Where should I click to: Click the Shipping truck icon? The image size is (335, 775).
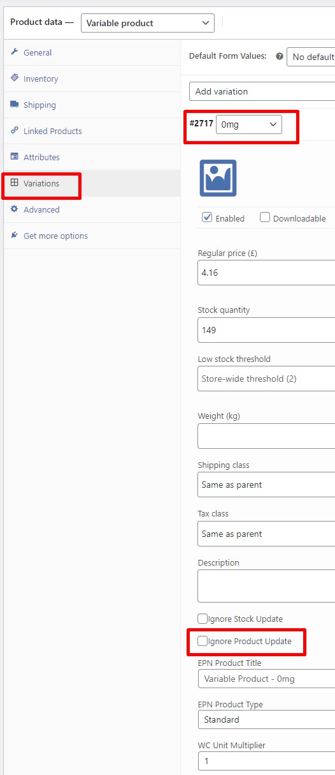(x=15, y=105)
